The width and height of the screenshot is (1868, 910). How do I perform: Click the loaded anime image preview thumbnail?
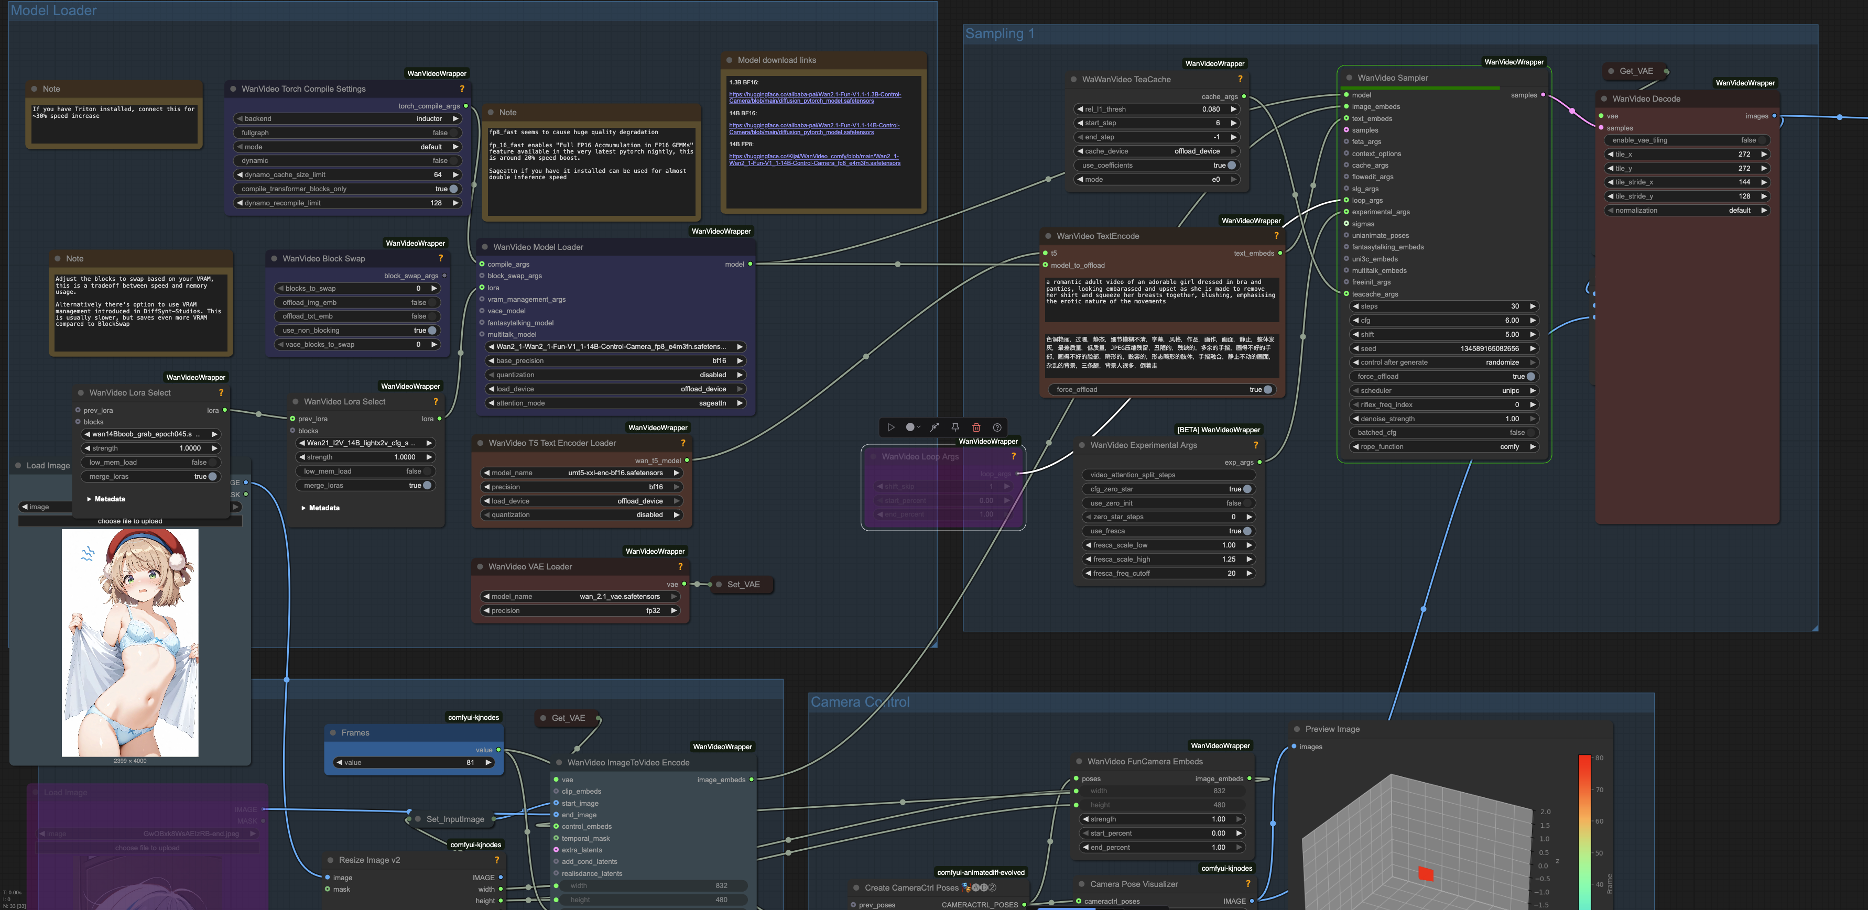point(130,642)
